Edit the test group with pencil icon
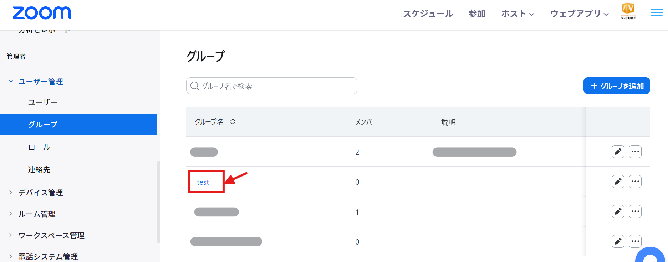This screenshot has width=668, height=262. pos(618,182)
